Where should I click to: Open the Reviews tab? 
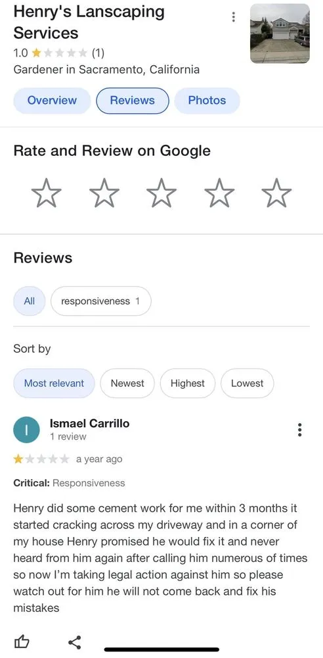tap(133, 100)
